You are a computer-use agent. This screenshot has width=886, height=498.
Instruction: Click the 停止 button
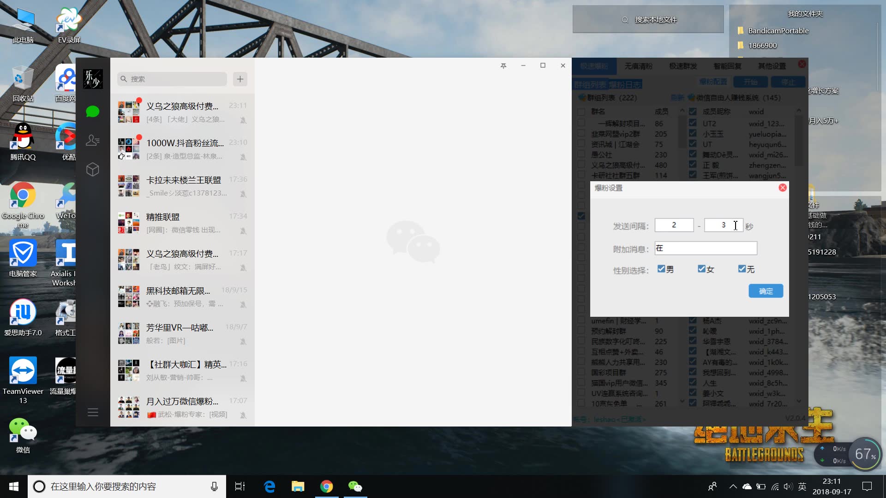(x=788, y=82)
